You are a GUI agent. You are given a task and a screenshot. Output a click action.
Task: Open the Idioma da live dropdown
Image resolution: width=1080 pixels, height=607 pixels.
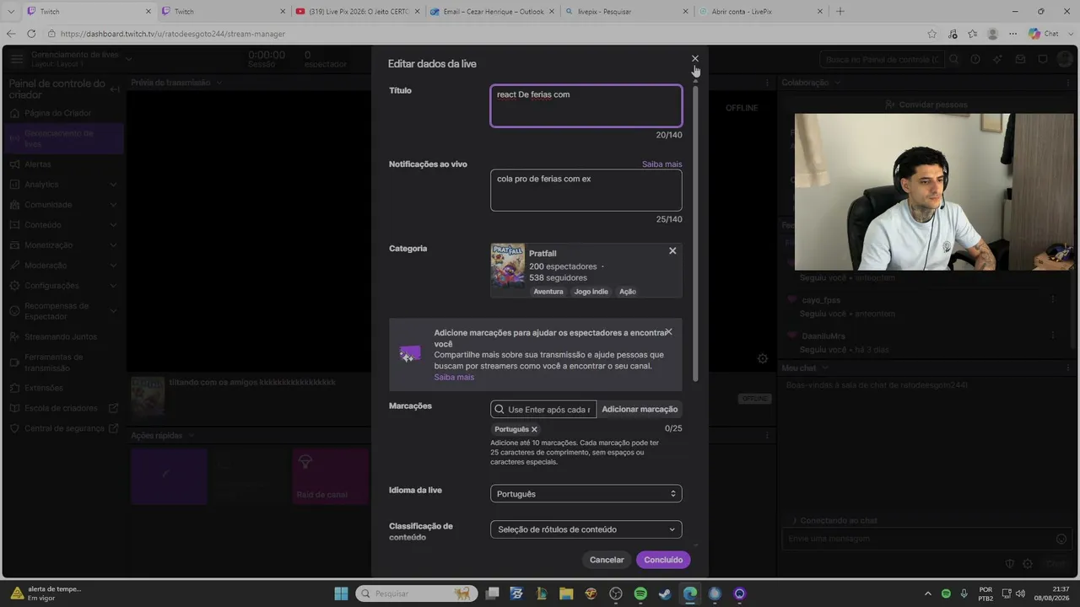point(586,493)
